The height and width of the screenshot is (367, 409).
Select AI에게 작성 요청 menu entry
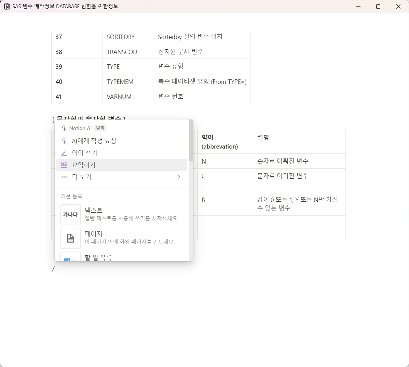pyautogui.click(x=122, y=141)
